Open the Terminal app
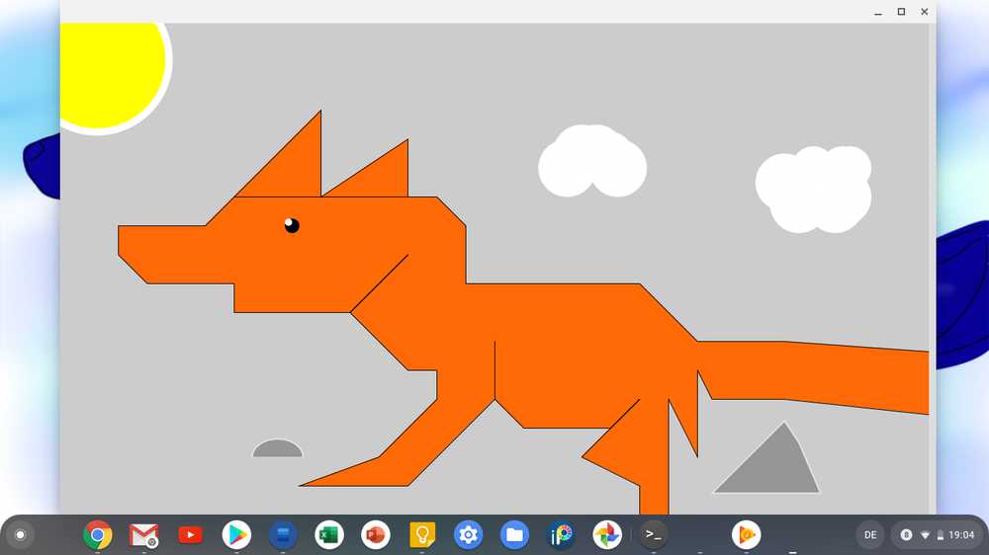989x555 pixels. (653, 534)
